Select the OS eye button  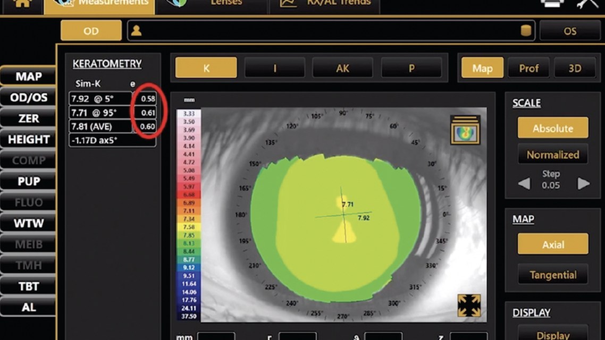[570, 30]
